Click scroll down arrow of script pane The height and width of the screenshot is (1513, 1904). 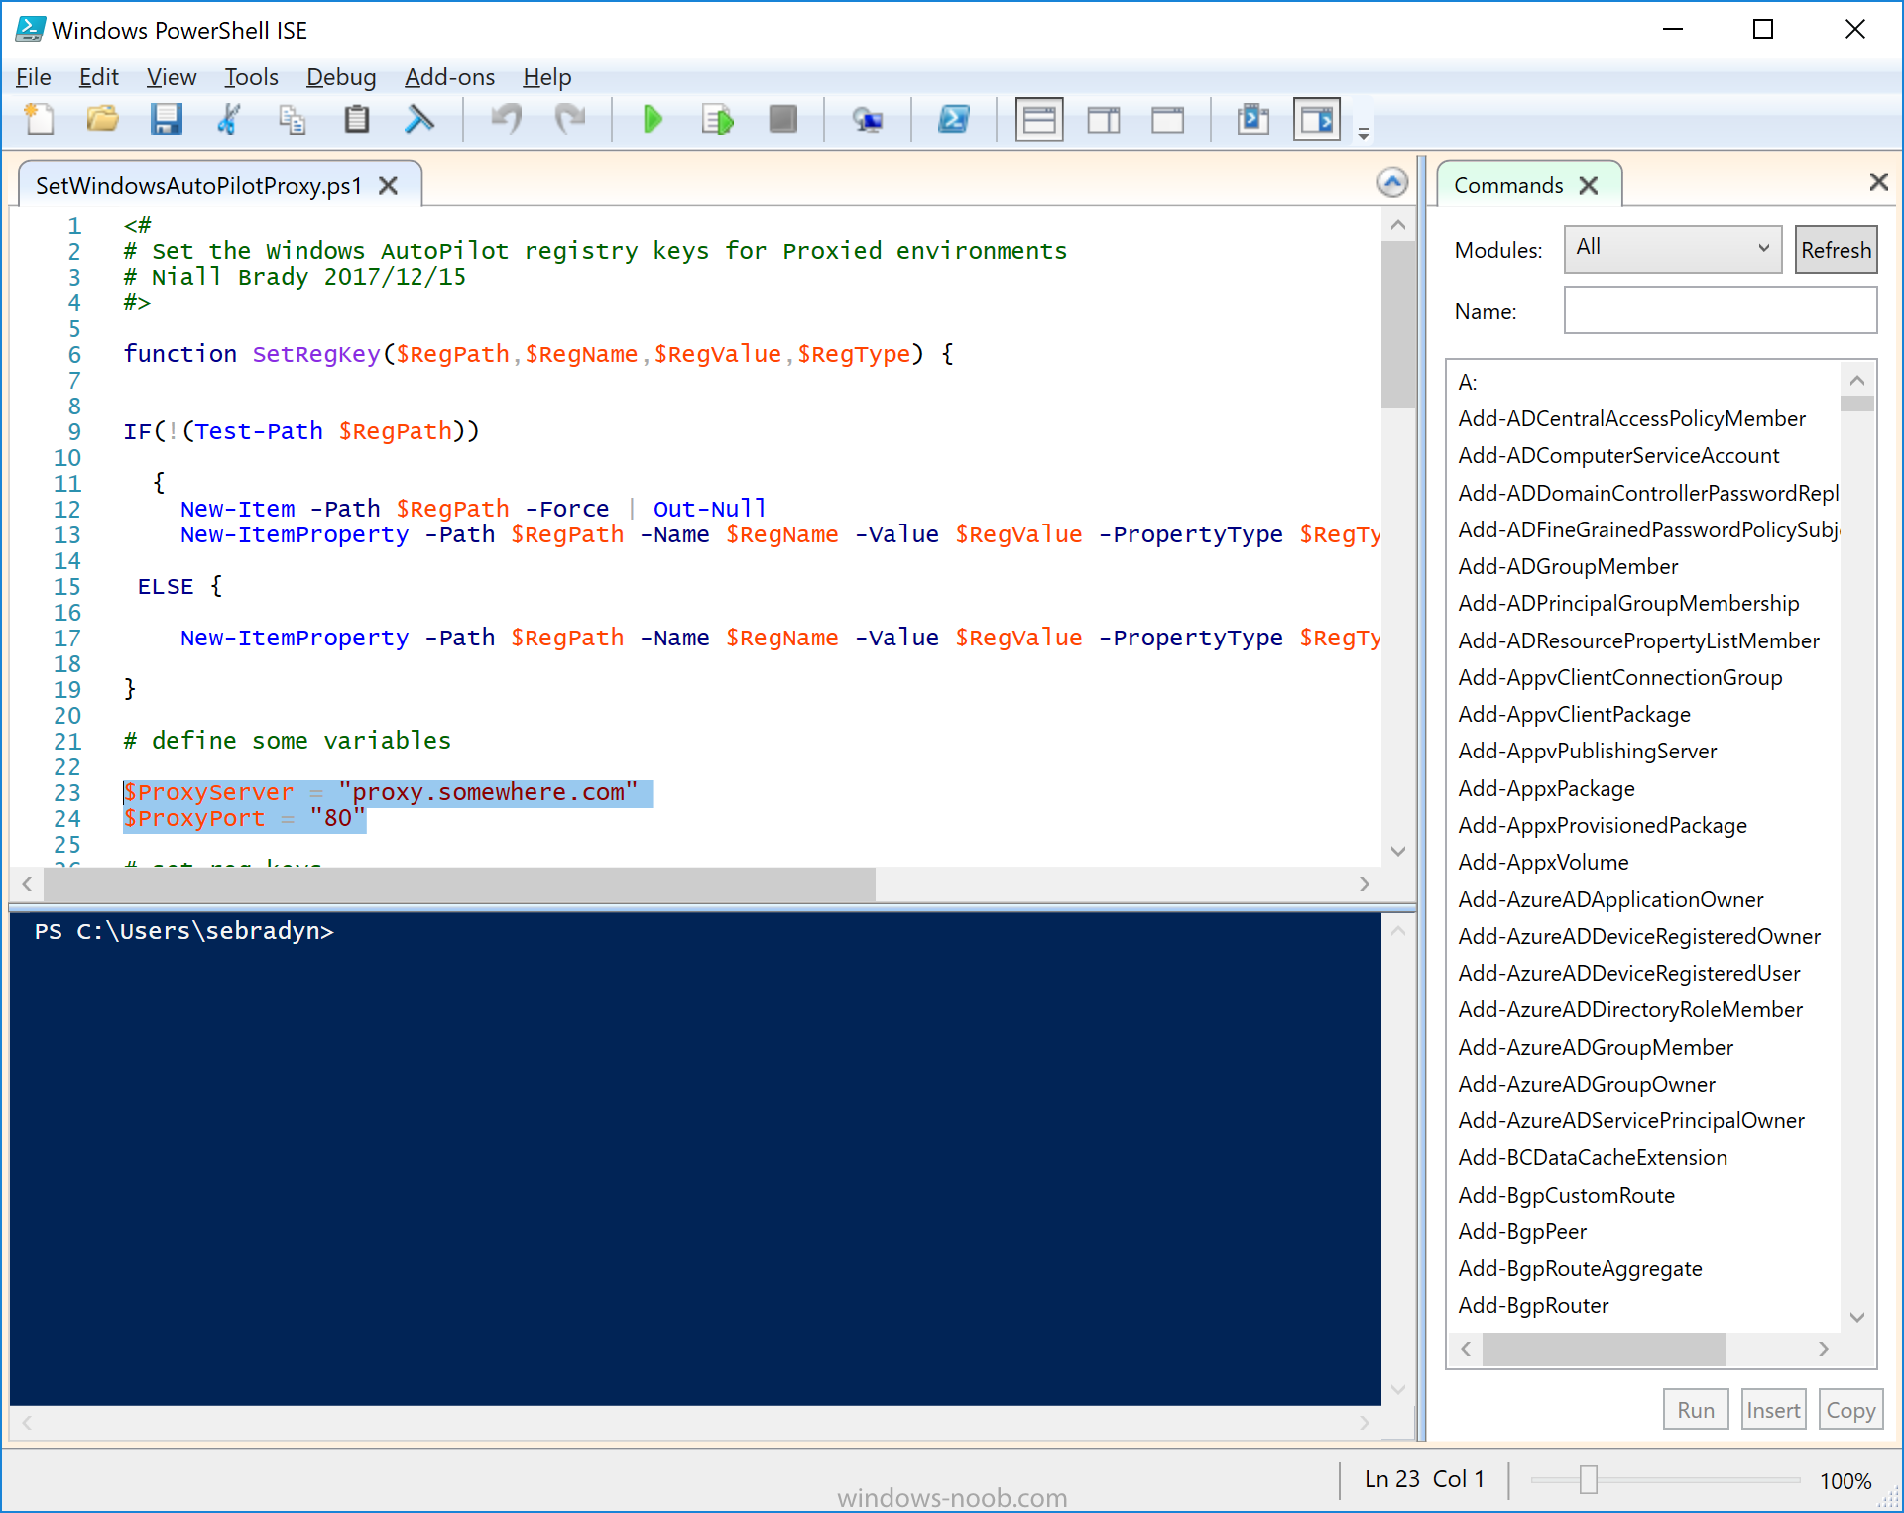[x=1398, y=851]
